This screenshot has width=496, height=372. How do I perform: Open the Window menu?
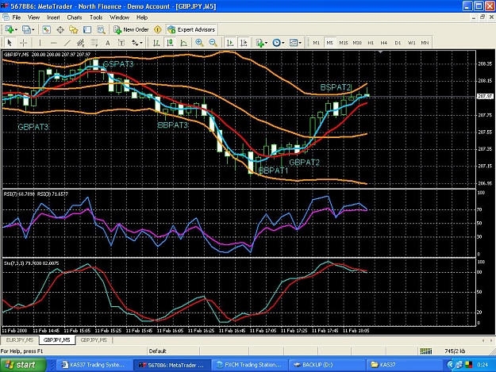[x=119, y=17]
